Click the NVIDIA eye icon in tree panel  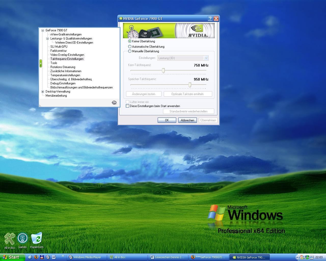pos(114,102)
